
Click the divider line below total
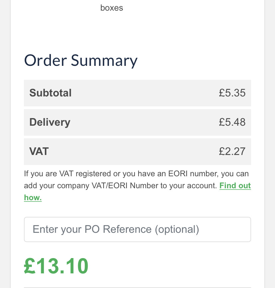click(137, 287)
